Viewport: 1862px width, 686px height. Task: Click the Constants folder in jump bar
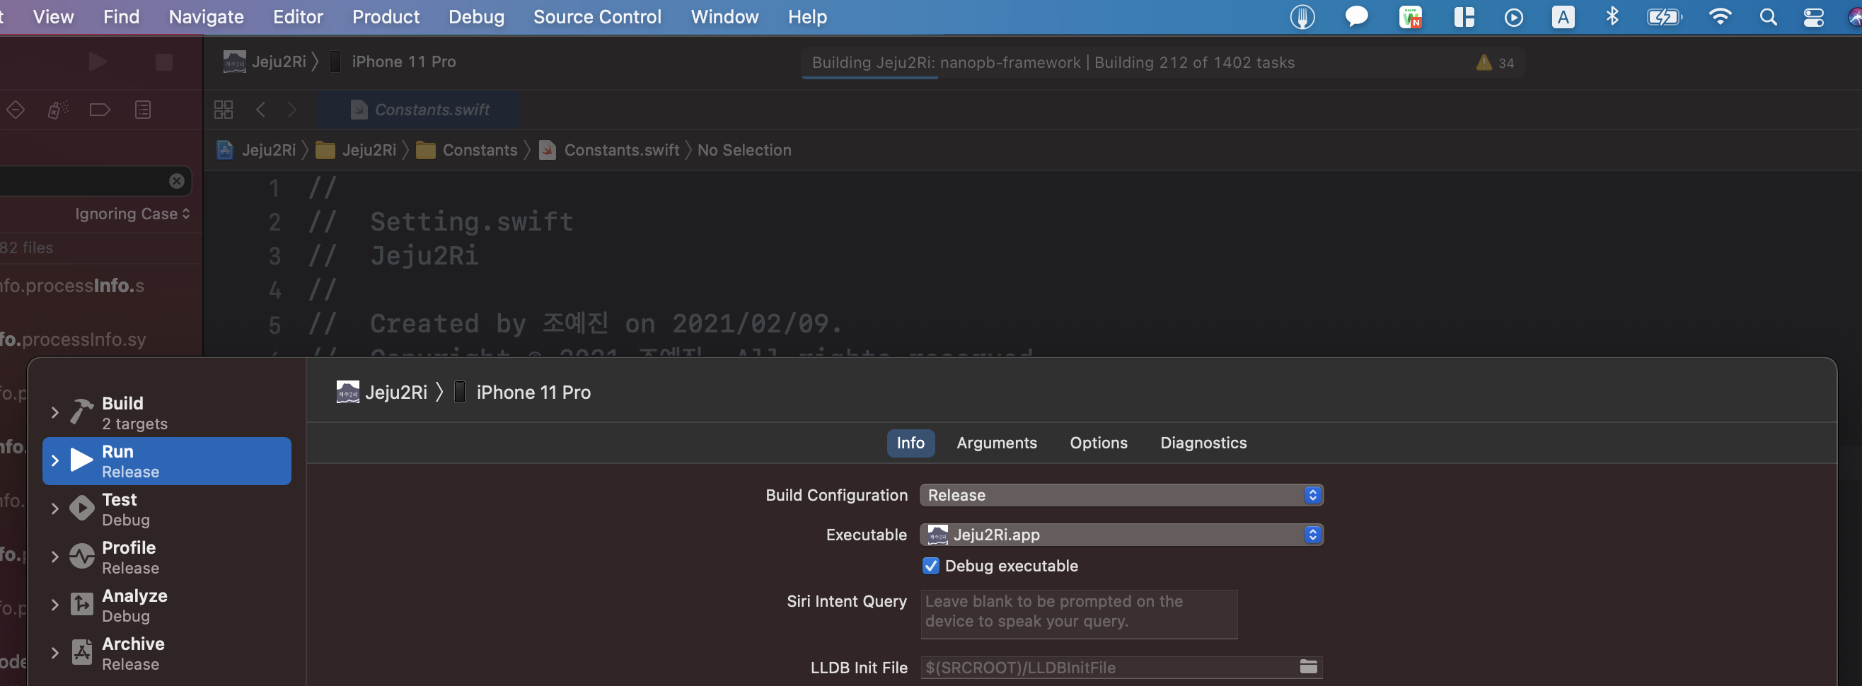467,150
